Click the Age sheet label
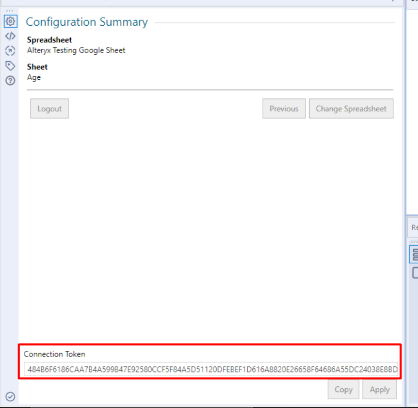The width and height of the screenshot is (418, 408). pos(34,77)
